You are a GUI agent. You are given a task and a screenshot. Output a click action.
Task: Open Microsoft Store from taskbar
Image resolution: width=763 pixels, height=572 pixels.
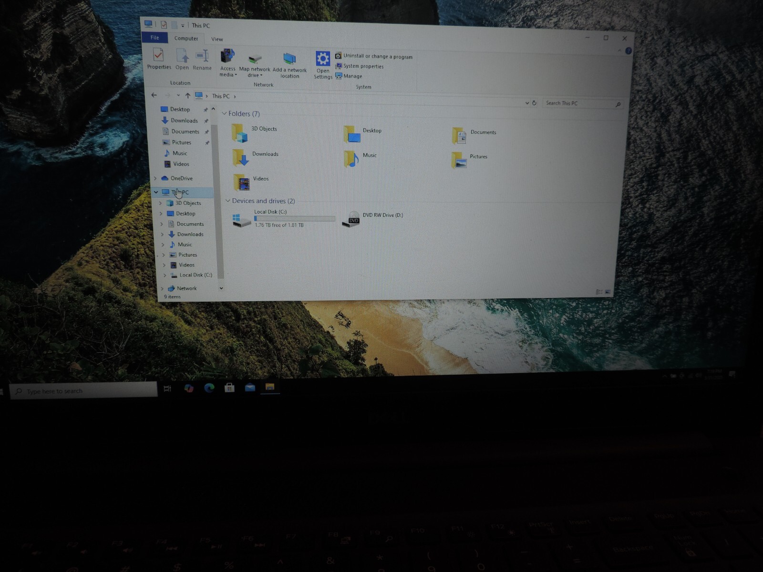pos(229,388)
